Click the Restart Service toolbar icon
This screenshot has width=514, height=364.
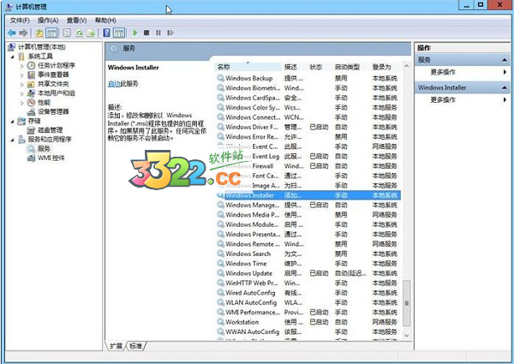tap(169, 33)
